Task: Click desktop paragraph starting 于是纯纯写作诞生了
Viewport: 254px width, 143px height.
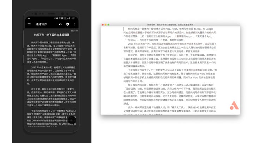Action: pos(170,76)
